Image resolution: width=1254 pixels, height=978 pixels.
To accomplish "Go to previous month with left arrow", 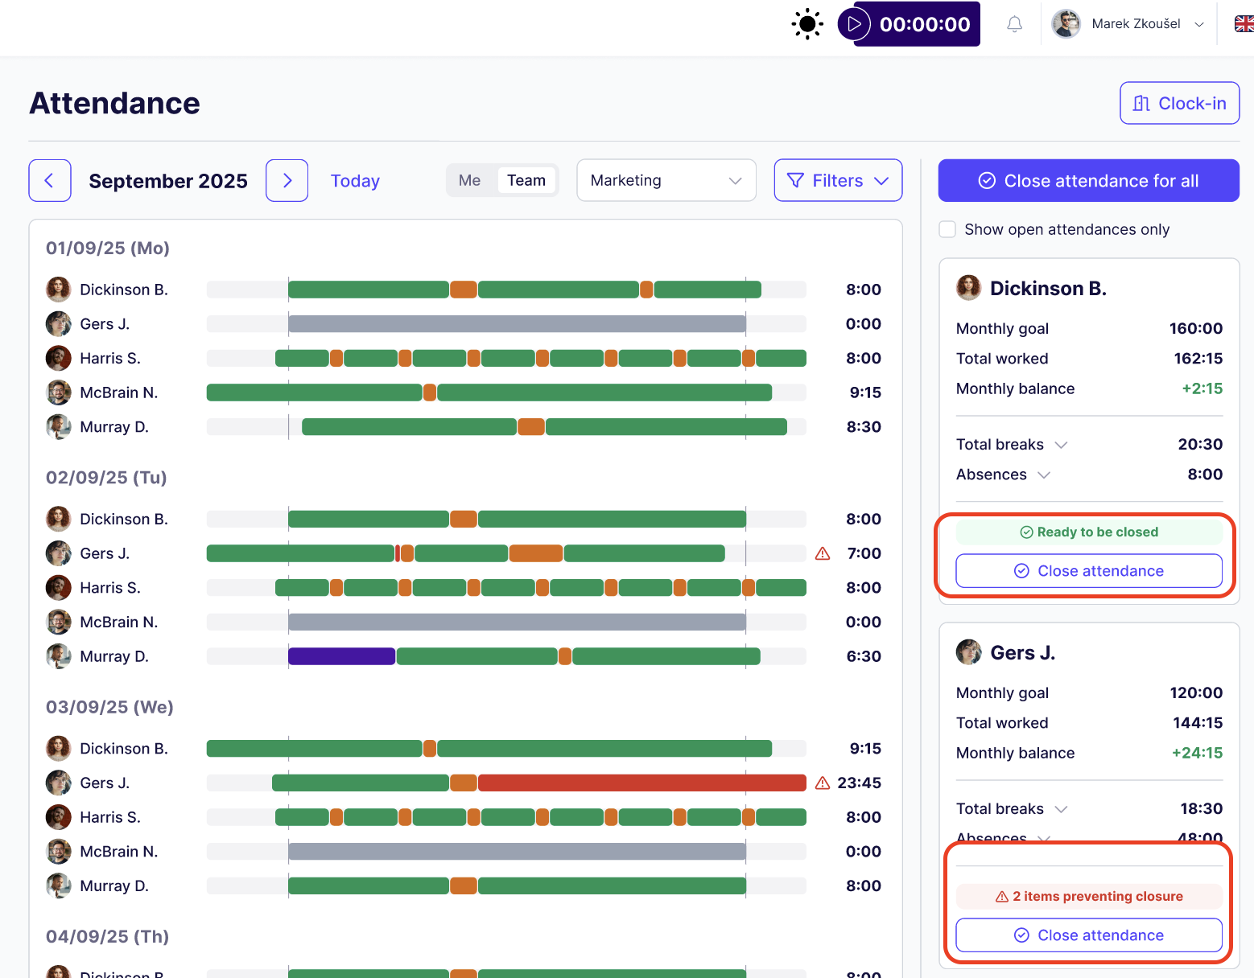I will (50, 180).
